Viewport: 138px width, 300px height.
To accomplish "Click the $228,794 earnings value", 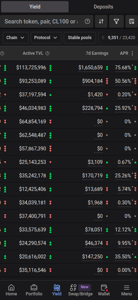I will click(x=92, y=108).
